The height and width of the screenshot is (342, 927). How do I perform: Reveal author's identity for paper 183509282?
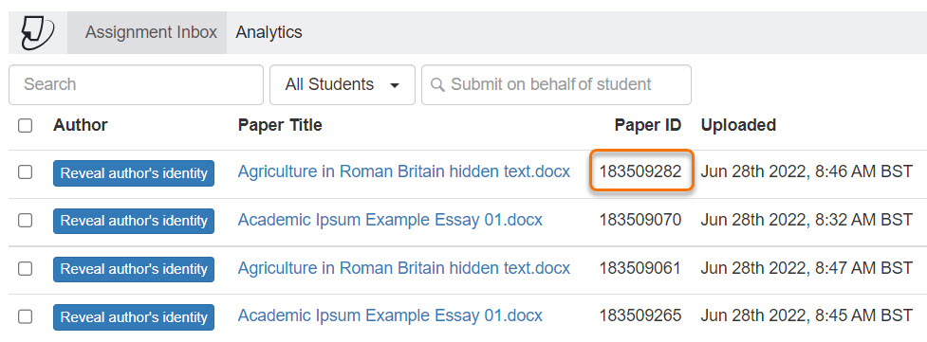tap(134, 173)
